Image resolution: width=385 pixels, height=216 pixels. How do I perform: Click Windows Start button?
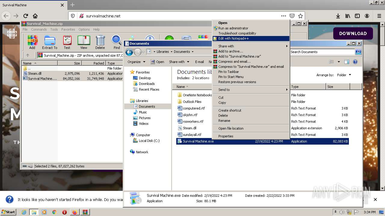coord(8,212)
